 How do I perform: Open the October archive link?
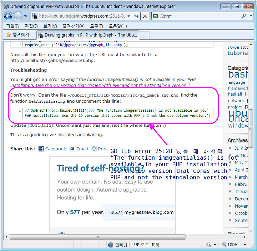point(241,213)
